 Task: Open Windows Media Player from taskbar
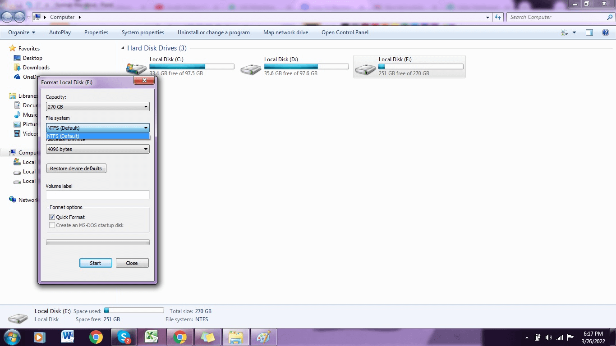[39, 337]
